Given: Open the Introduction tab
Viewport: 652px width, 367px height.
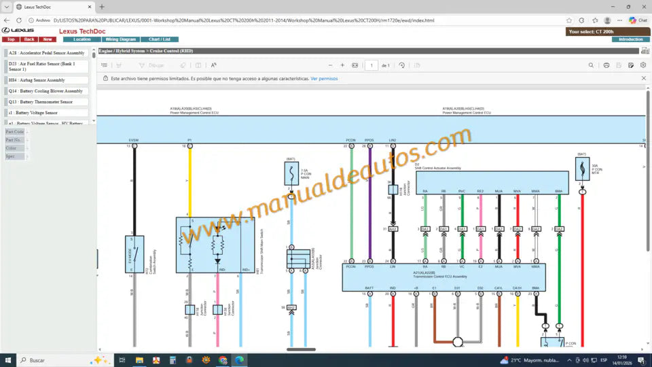Looking at the screenshot, I should (630, 39).
